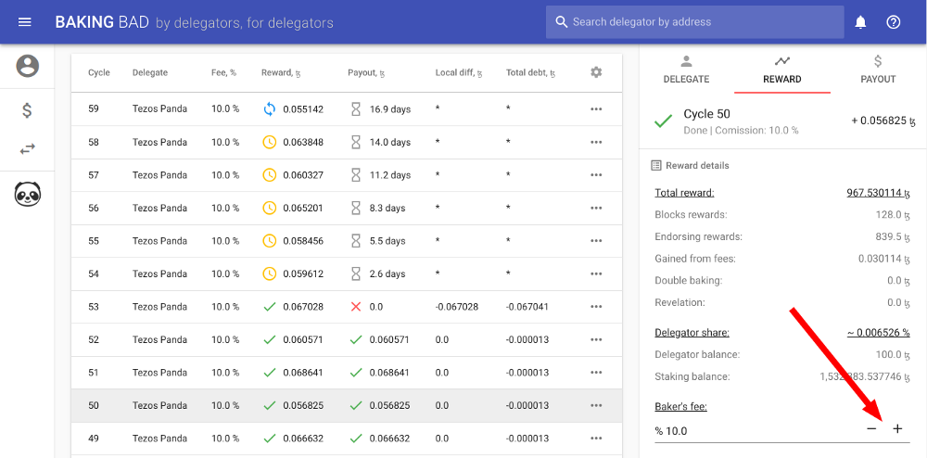This screenshot has height=458, width=927.
Task: Click the BAKING BAD logo title
Action: point(102,22)
